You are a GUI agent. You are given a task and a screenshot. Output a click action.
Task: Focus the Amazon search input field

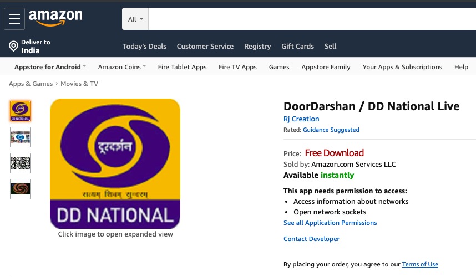(x=312, y=19)
